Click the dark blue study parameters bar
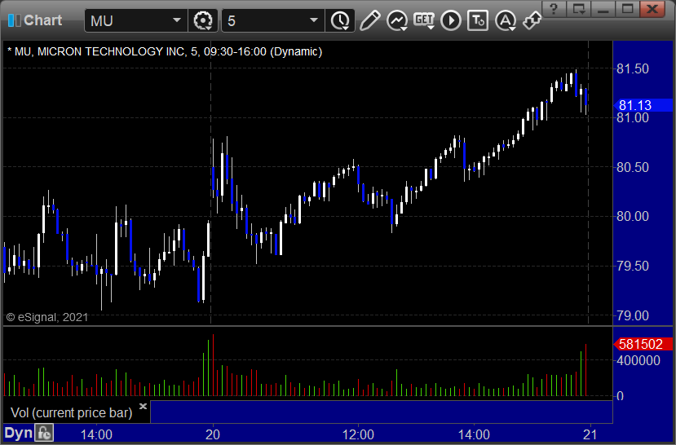This screenshot has width=676, height=445. [x=381, y=412]
